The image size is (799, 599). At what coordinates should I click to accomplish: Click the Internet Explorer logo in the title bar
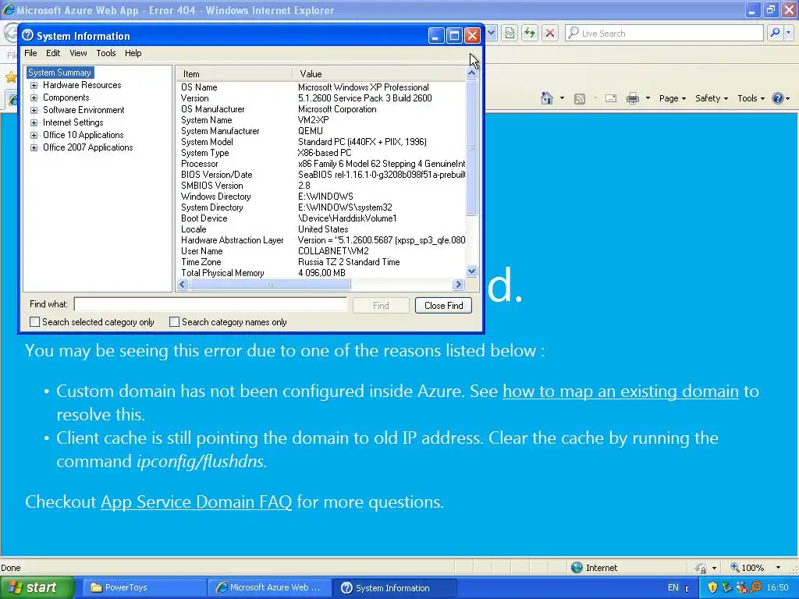coord(8,9)
